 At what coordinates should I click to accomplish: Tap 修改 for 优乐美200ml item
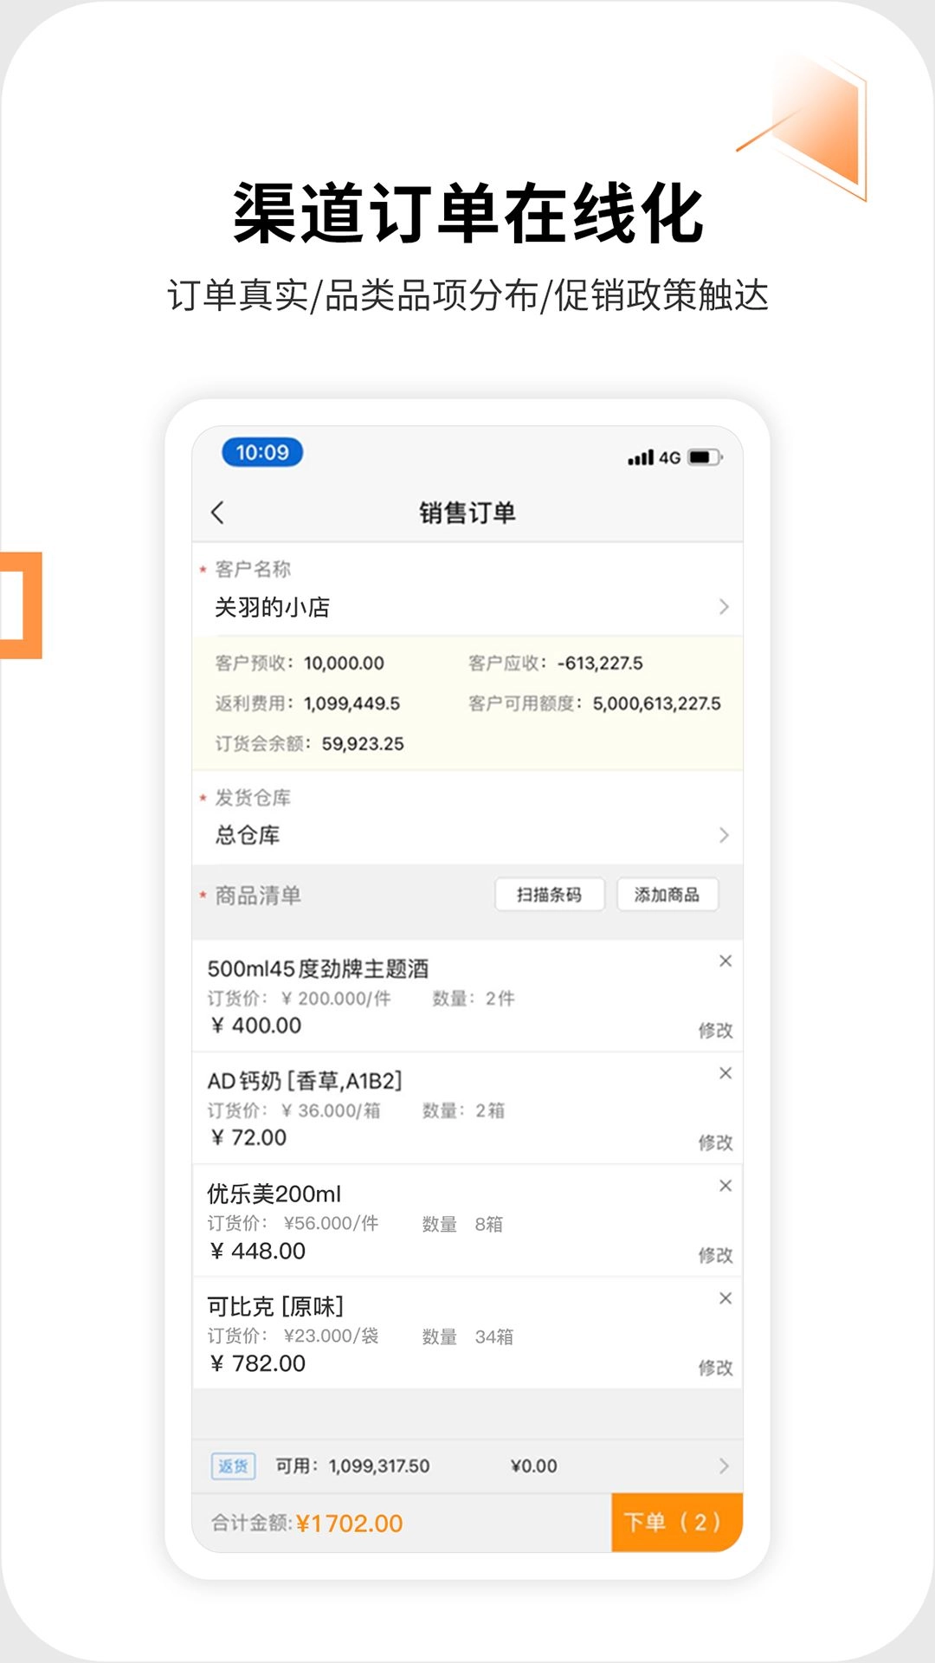pyautogui.click(x=715, y=1255)
